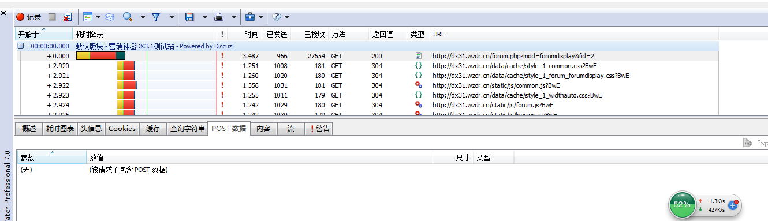Screen dimensions: 768x221
Task: Sort by the URL column header
Action: (x=574, y=34)
